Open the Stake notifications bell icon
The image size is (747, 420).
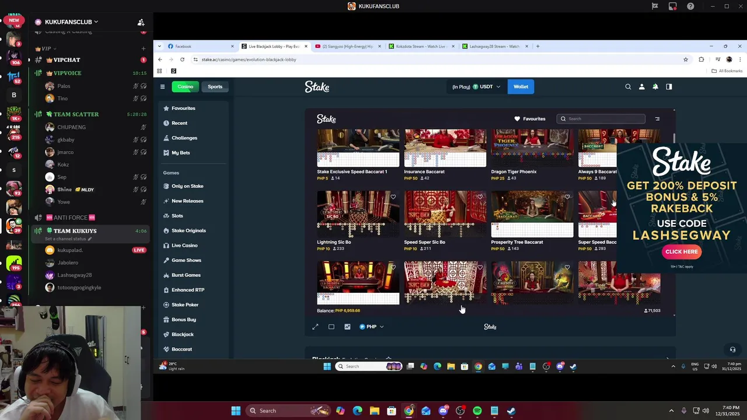pos(655,86)
